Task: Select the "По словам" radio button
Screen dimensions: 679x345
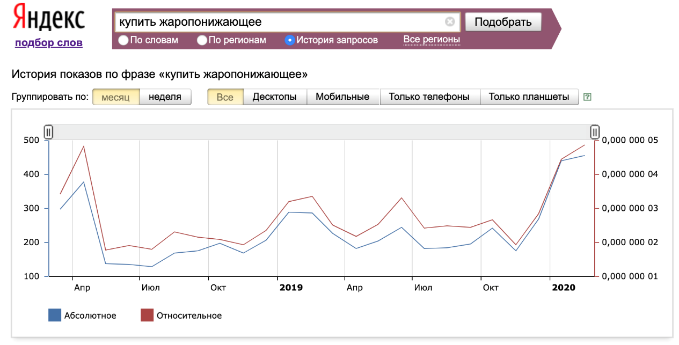Action: (x=123, y=40)
